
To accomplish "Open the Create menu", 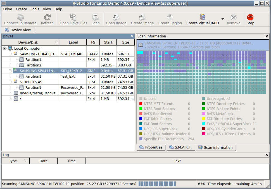I will 22,9.
